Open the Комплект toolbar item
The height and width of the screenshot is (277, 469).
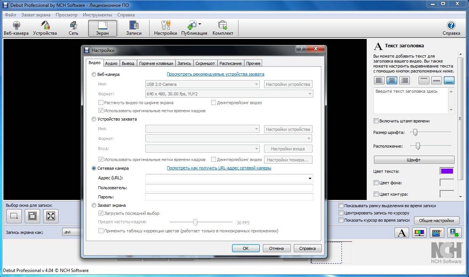point(223,28)
